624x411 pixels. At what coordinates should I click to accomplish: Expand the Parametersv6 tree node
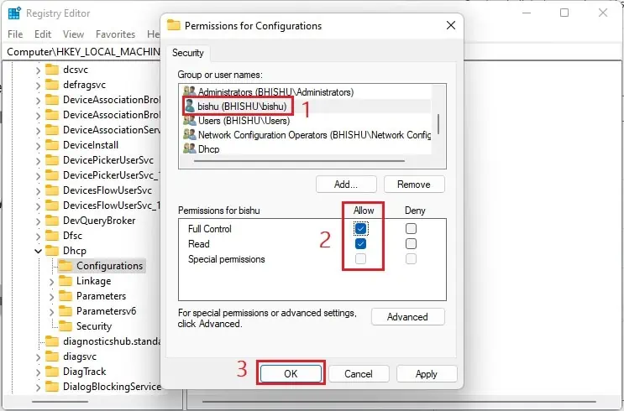[51, 312]
